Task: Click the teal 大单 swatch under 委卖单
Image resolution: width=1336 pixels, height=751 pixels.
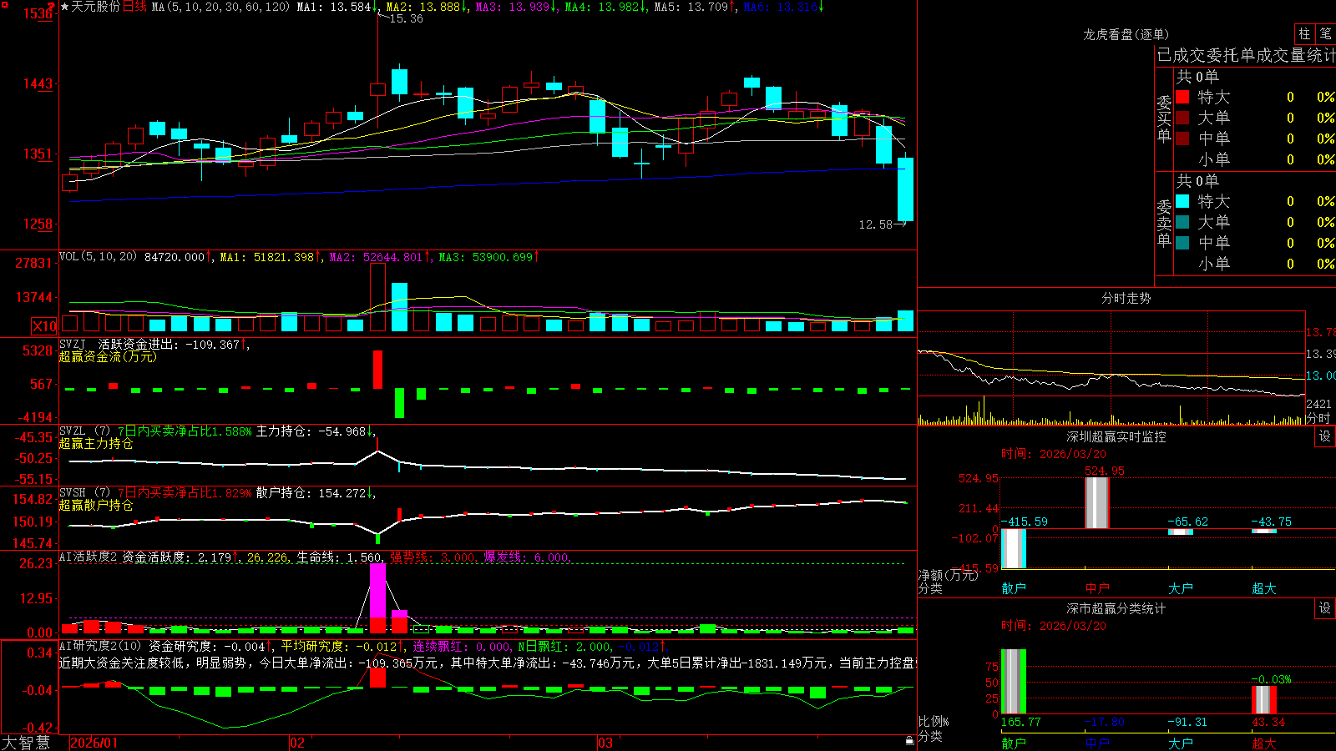Action: tap(1182, 222)
